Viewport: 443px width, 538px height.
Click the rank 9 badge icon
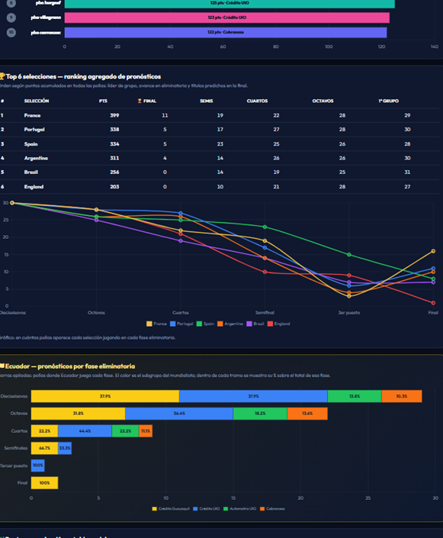11,18
